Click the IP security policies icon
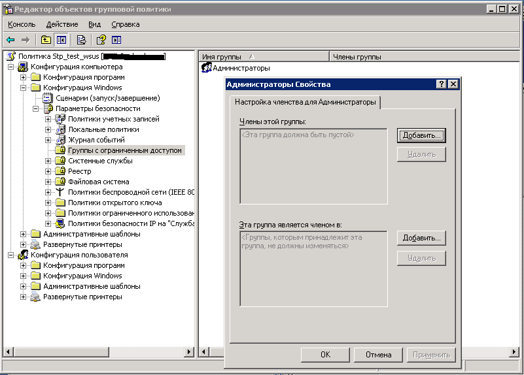This screenshot has width=524, height=375. pos(60,223)
